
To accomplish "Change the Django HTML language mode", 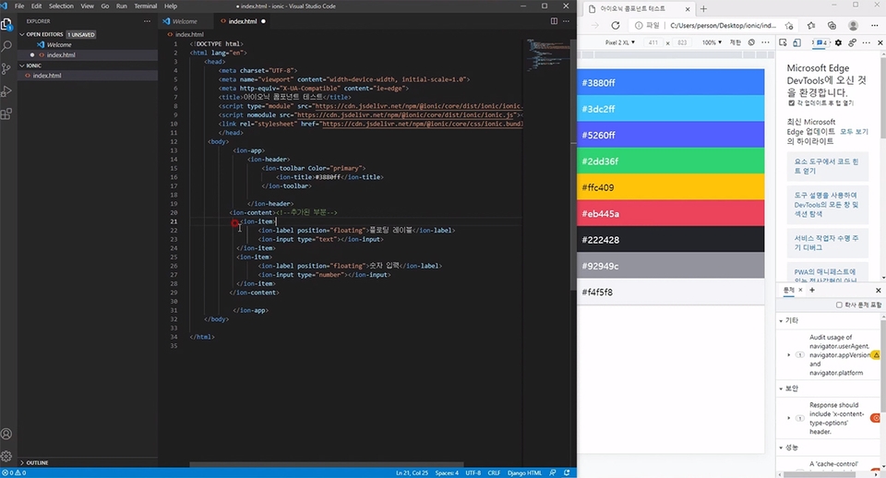I will (x=524, y=472).
